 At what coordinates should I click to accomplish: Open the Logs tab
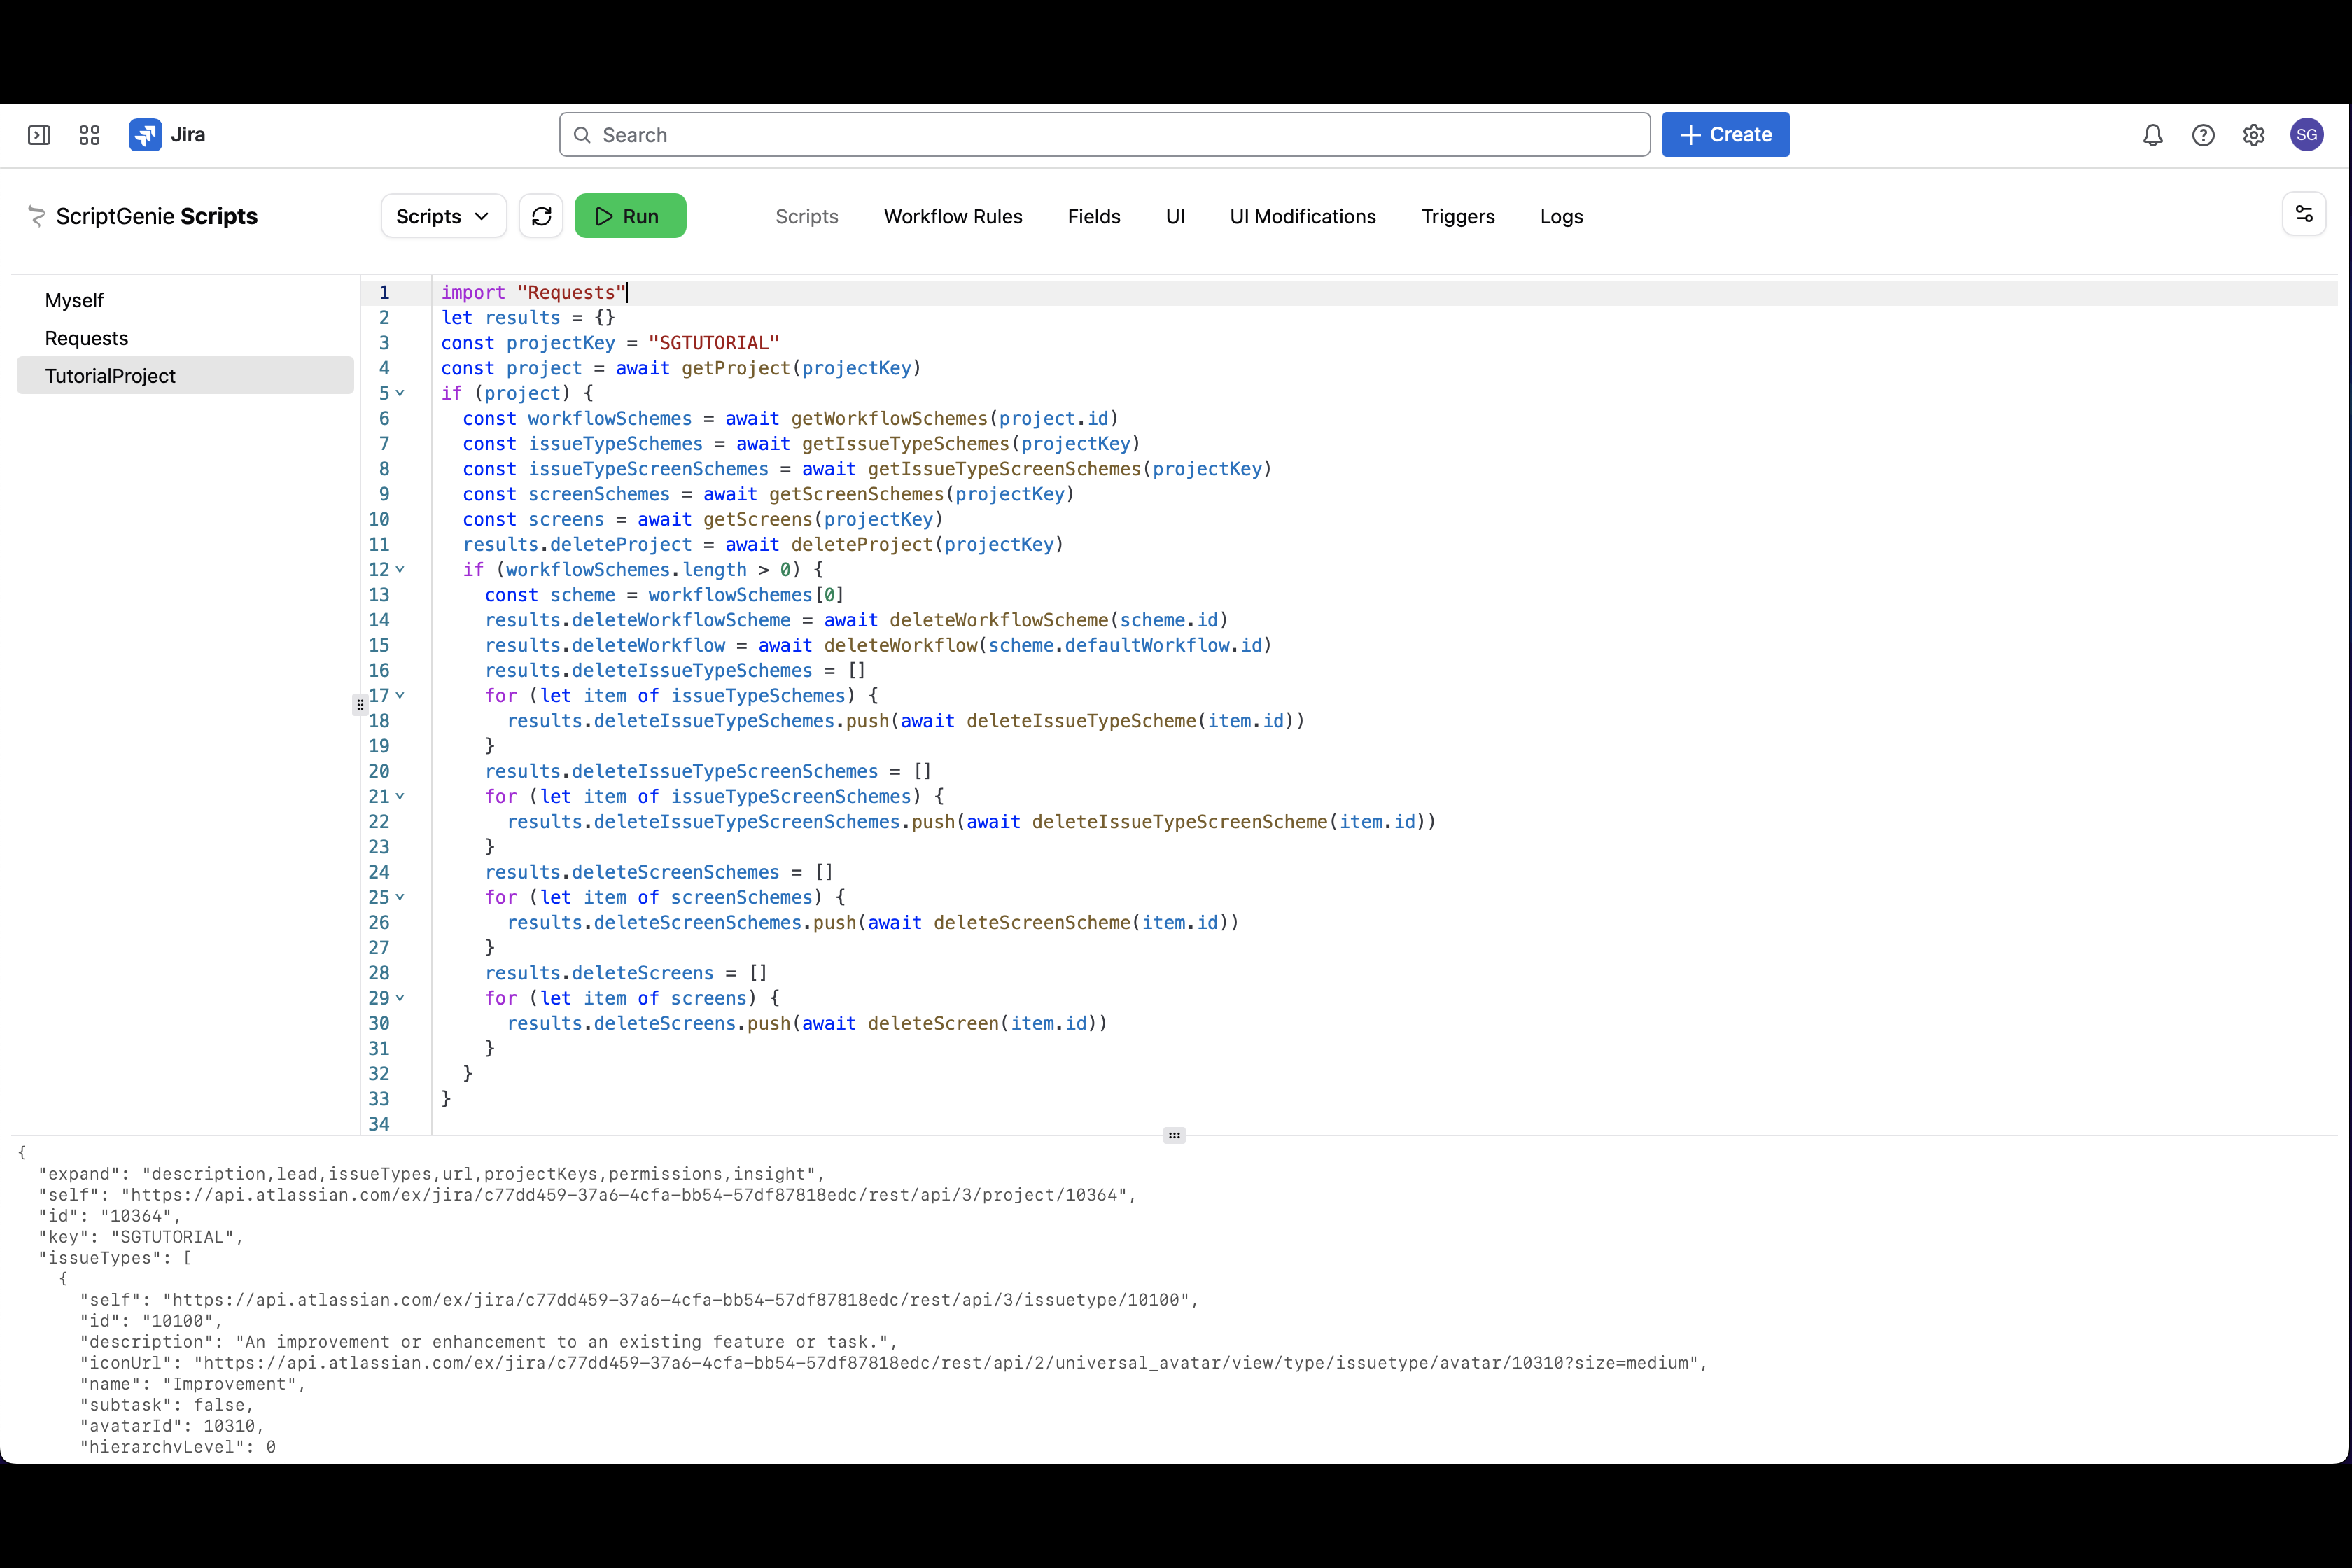[1560, 217]
